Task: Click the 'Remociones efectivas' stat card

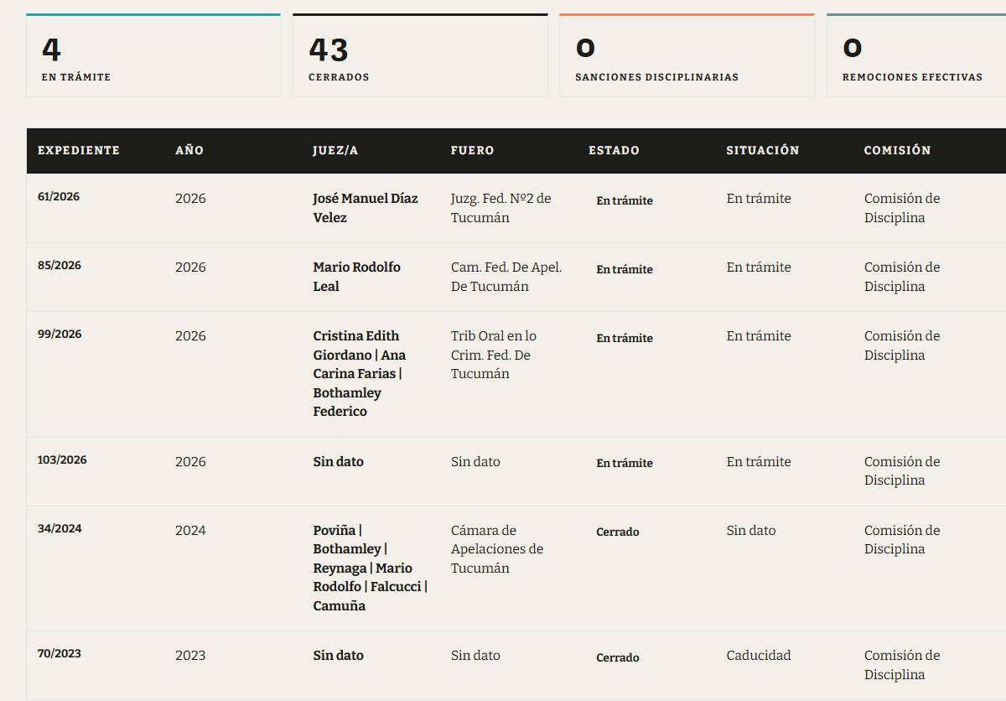Action: coord(916,55)
